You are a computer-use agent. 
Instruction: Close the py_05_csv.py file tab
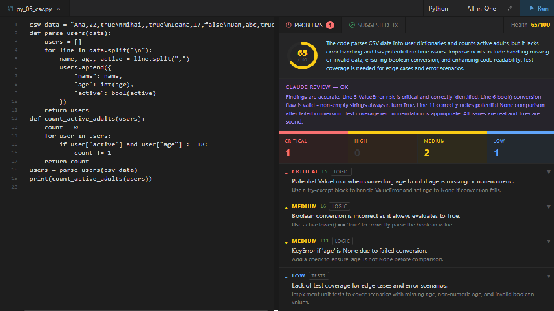click(x=58, y=9)
